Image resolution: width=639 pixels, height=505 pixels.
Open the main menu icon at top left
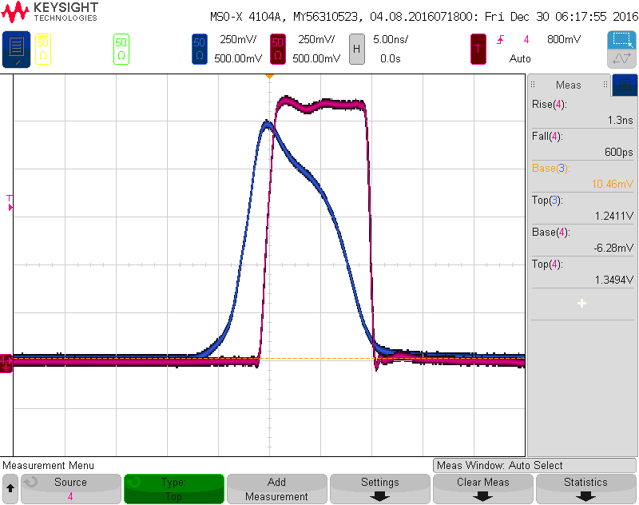click(16, 49)
